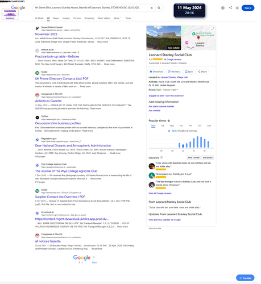Open lowercase 'all notices Gazette' result
The height and width of the screenshot is (284, 261).
click(x=48, y=241)
